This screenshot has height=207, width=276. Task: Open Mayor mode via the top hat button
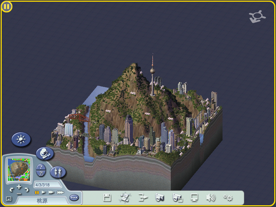45,154
